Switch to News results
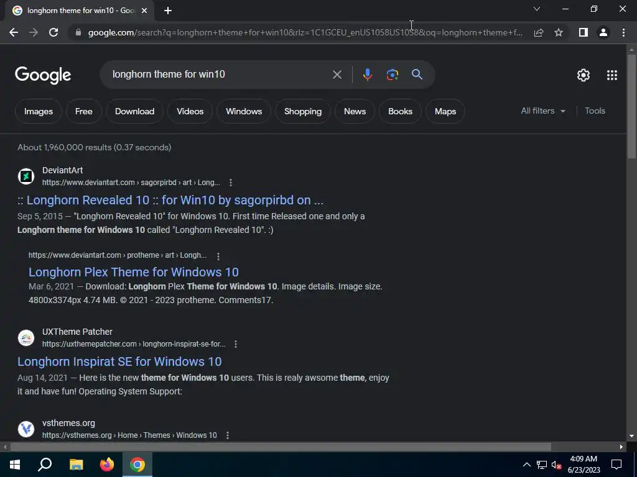The width and height of the screenshot is (637, 477). point(355,111)
